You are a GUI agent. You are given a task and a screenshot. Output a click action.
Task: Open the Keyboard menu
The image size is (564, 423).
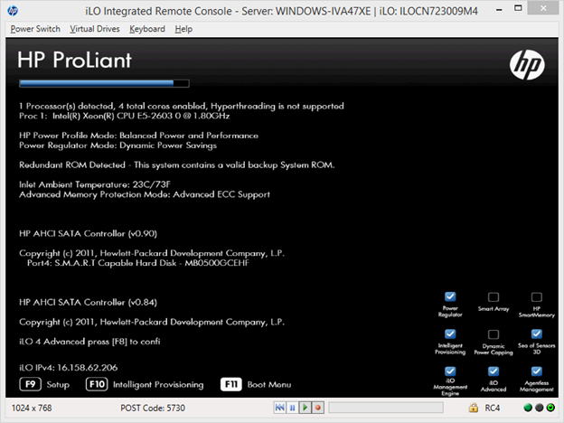[x=147, y=29]
